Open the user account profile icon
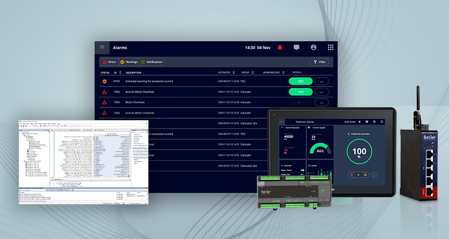 [314, 47]
